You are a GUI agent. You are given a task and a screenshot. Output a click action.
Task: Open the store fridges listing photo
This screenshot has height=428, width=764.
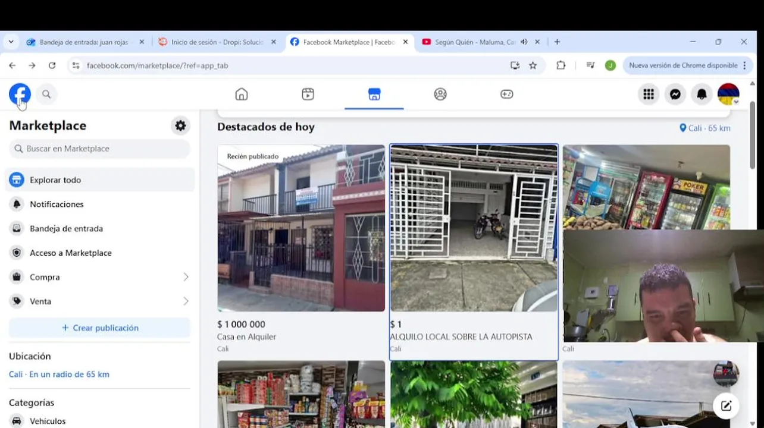pyautogui.click(x=646, y=187)
